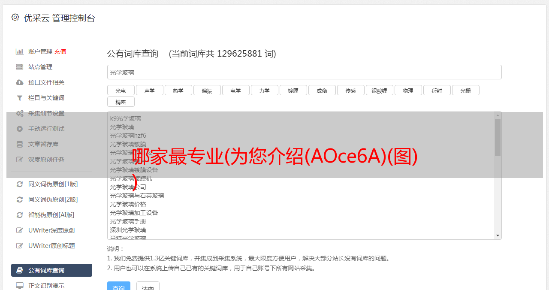Click the gears icon for 采集细节设置

pos(19,113)
